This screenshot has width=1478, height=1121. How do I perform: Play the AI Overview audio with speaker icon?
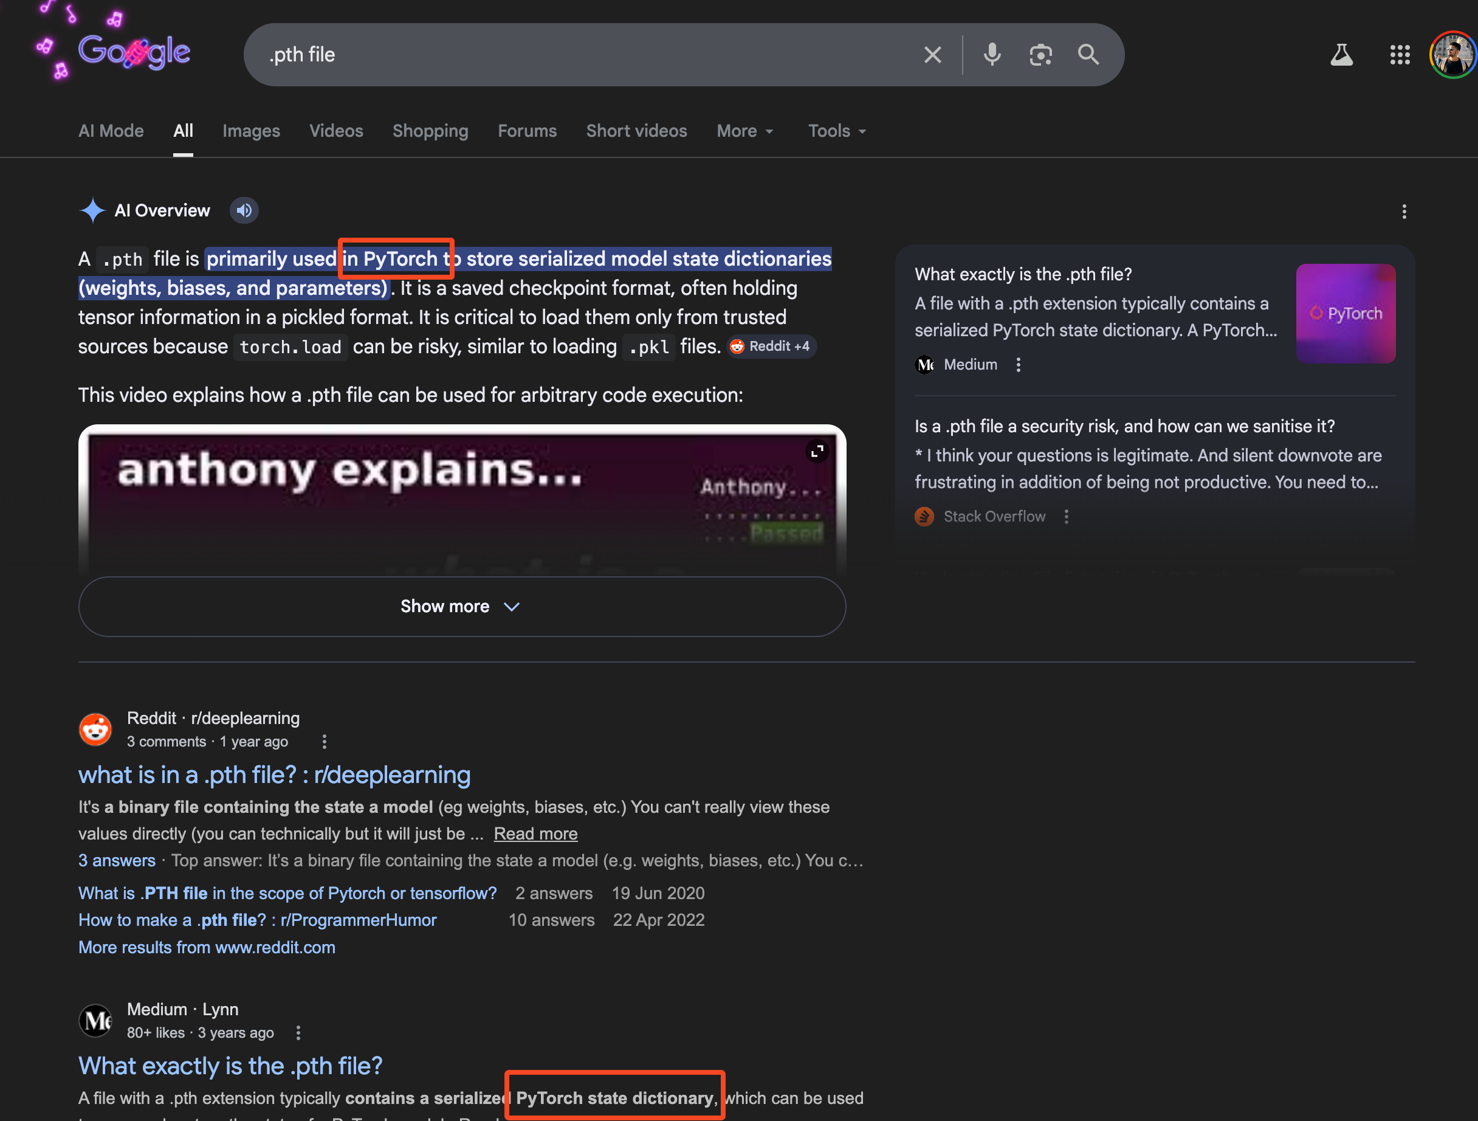point(243,210)
